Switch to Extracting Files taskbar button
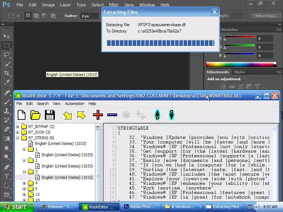The image size is (283, 212). 223,207
